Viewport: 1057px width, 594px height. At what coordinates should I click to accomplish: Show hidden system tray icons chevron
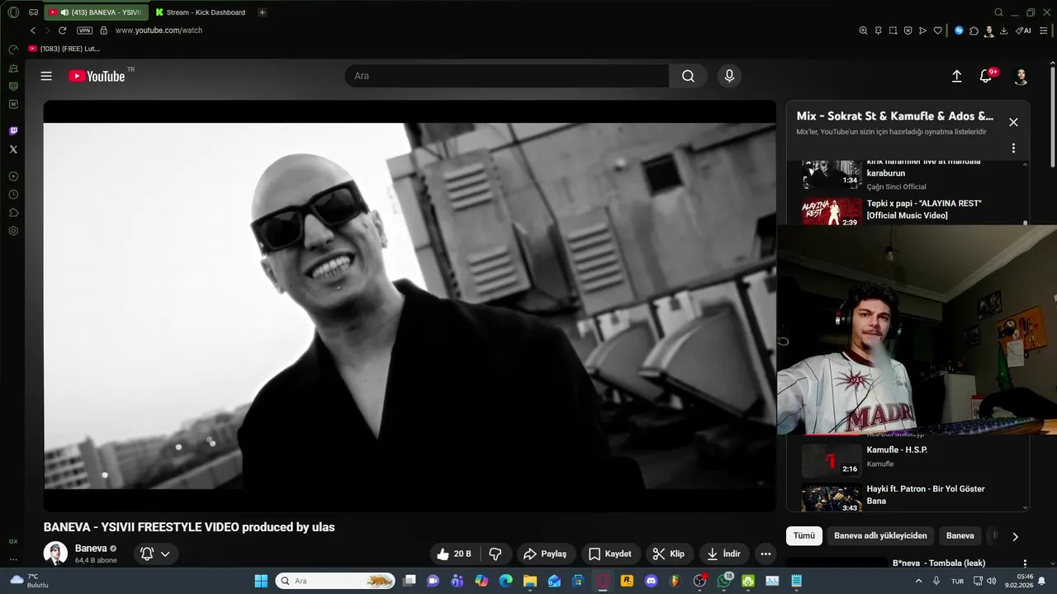(918, 581)
